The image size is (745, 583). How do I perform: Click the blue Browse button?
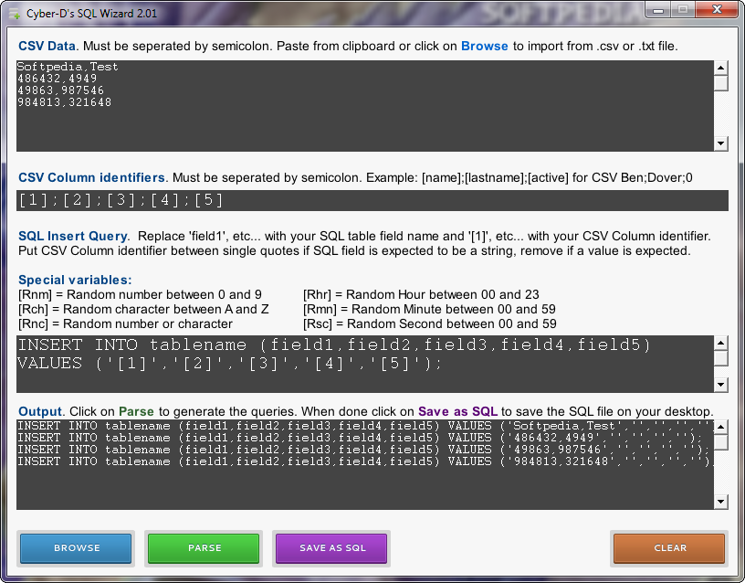click(76, 548)
